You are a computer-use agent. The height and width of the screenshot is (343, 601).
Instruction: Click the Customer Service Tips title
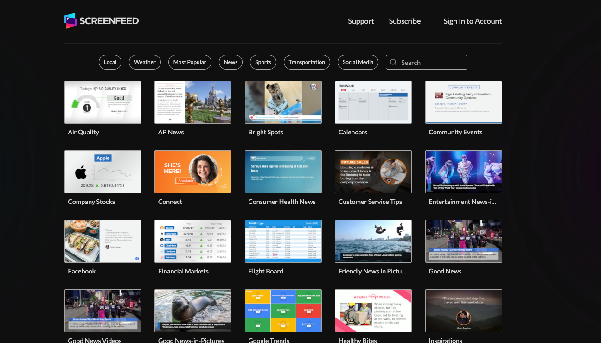[370, 202]
